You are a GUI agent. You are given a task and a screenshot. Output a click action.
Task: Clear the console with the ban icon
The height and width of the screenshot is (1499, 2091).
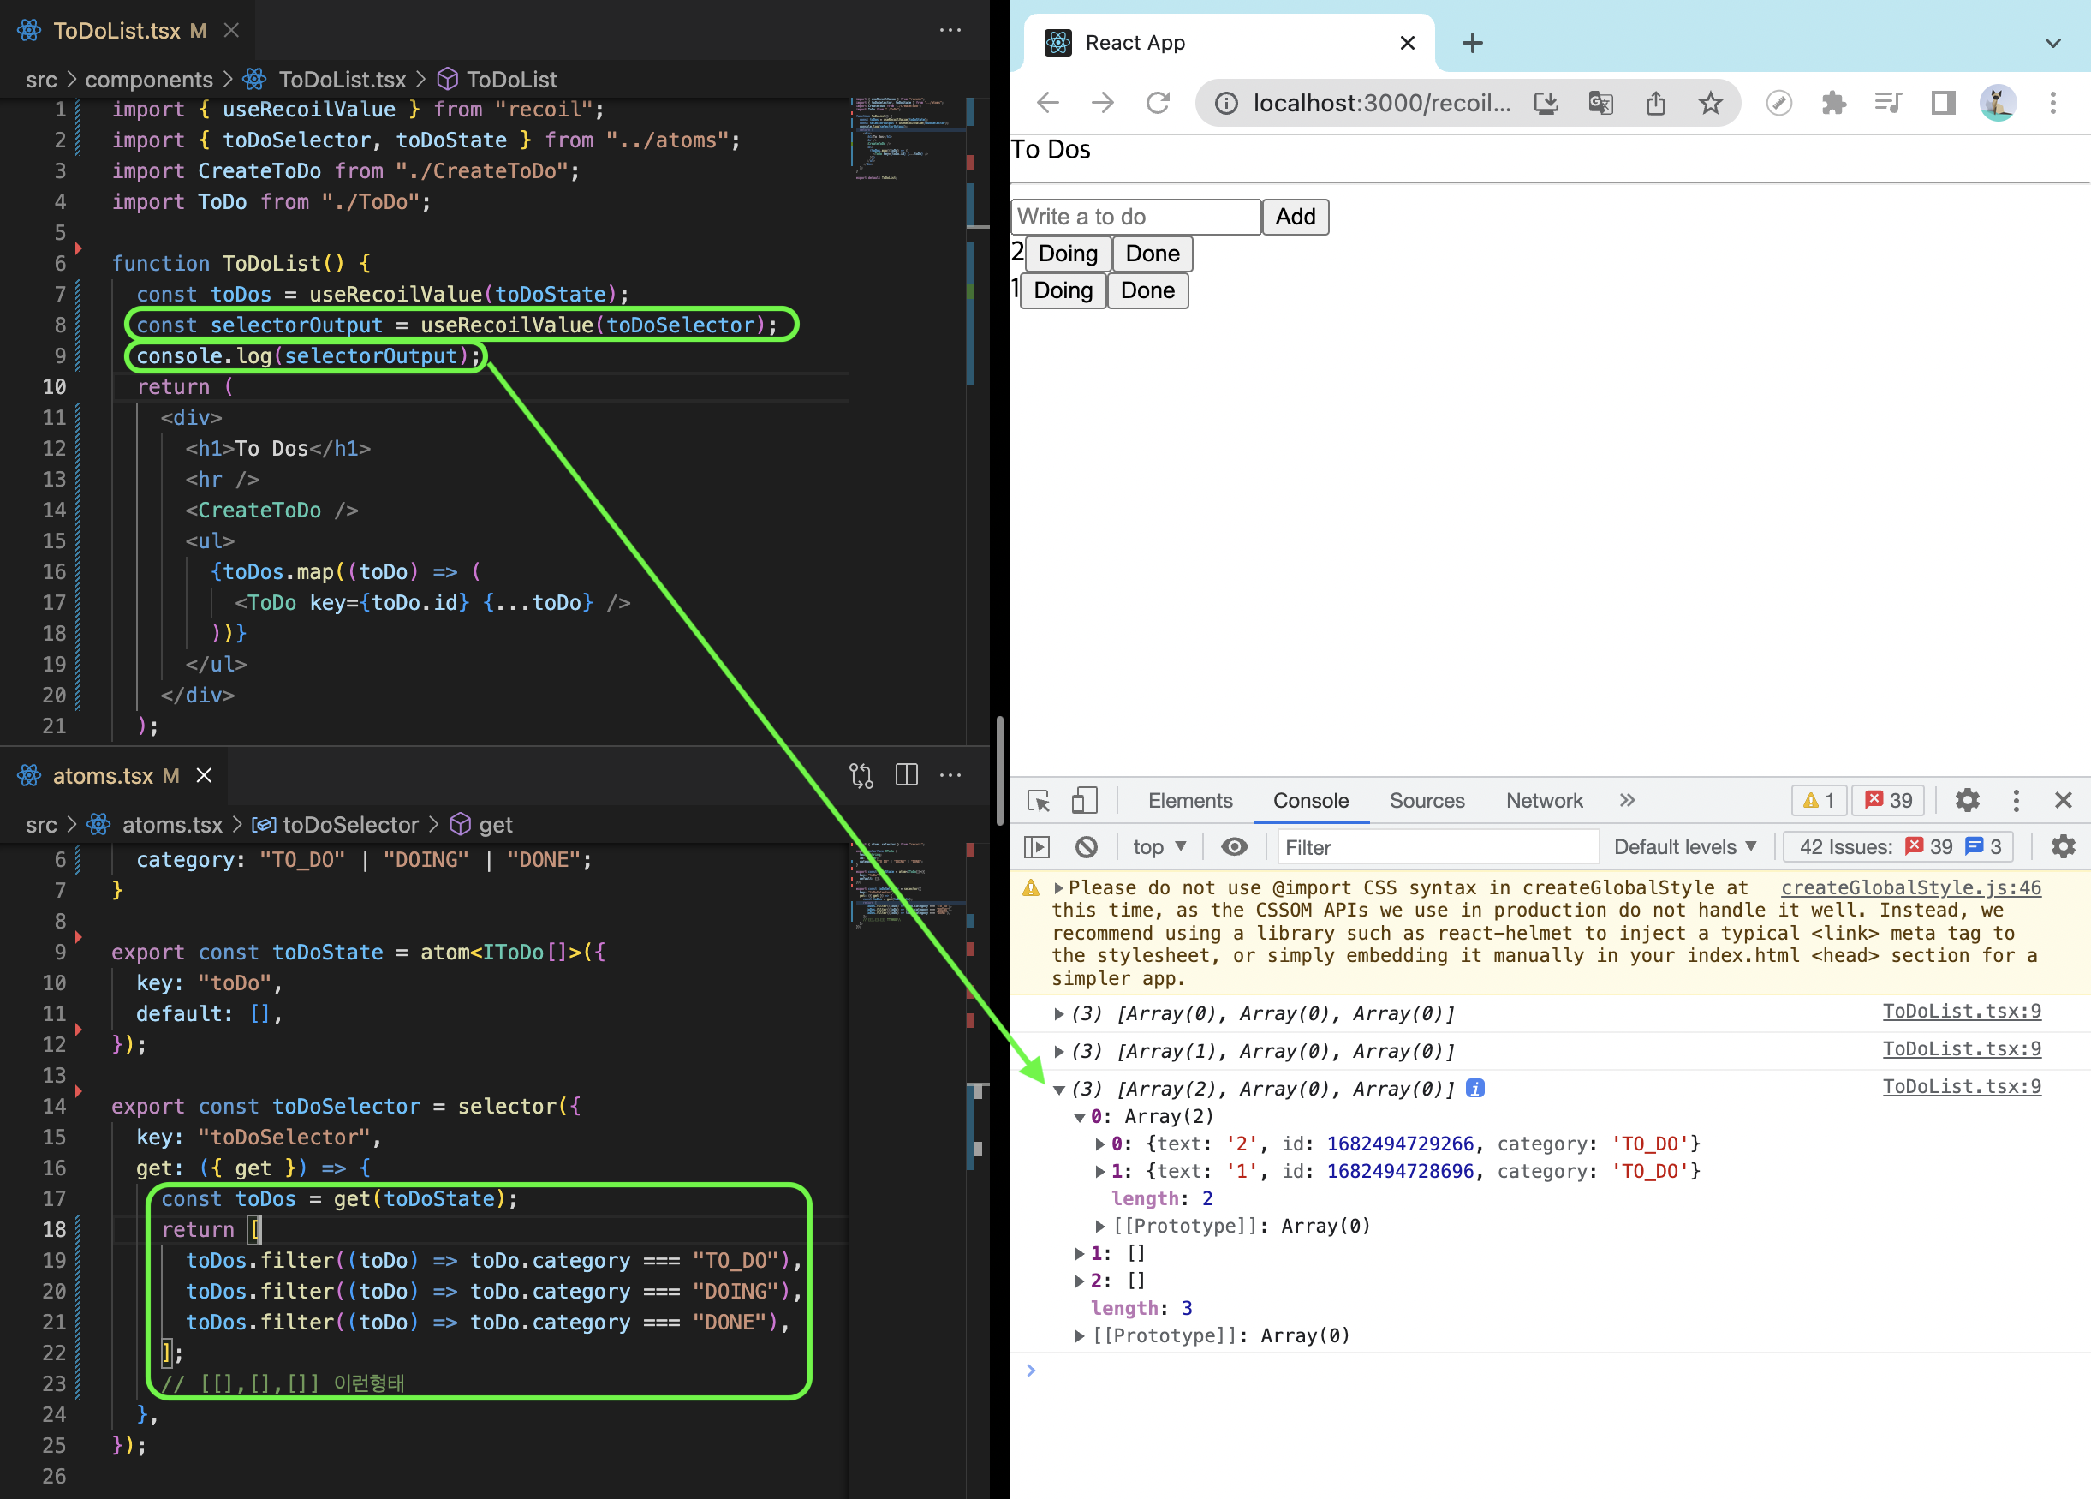click(x=1086, y=847)
